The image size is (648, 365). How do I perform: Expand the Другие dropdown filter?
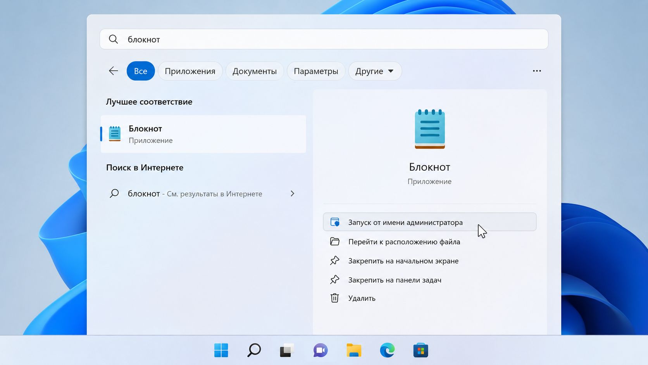[375, 71]
